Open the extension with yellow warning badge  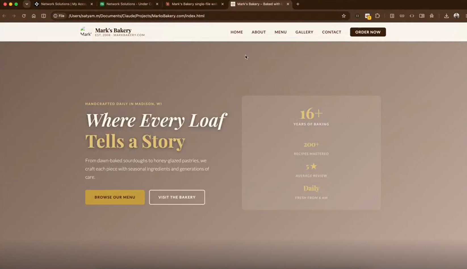(368, 16)
